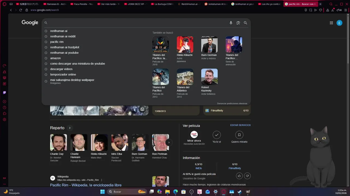Go back with the browser back arrow
This screenshot has width=350, height=196.
[x=11, y=10]
